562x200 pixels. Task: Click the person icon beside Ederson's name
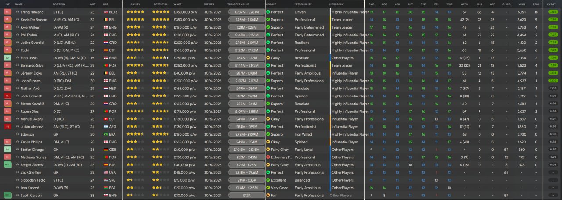tap(17, 134)
